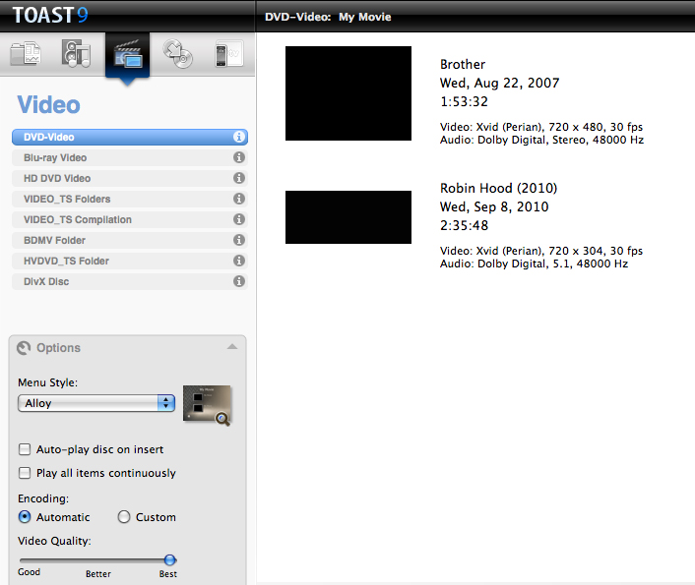Click the Video section heading
695x585 pixels.
coord(49,105)
